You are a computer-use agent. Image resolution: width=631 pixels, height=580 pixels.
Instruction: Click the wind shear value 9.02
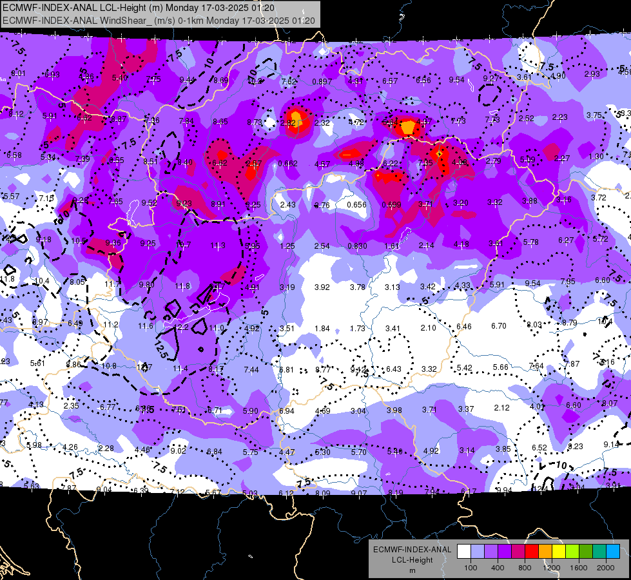[179, 451]
